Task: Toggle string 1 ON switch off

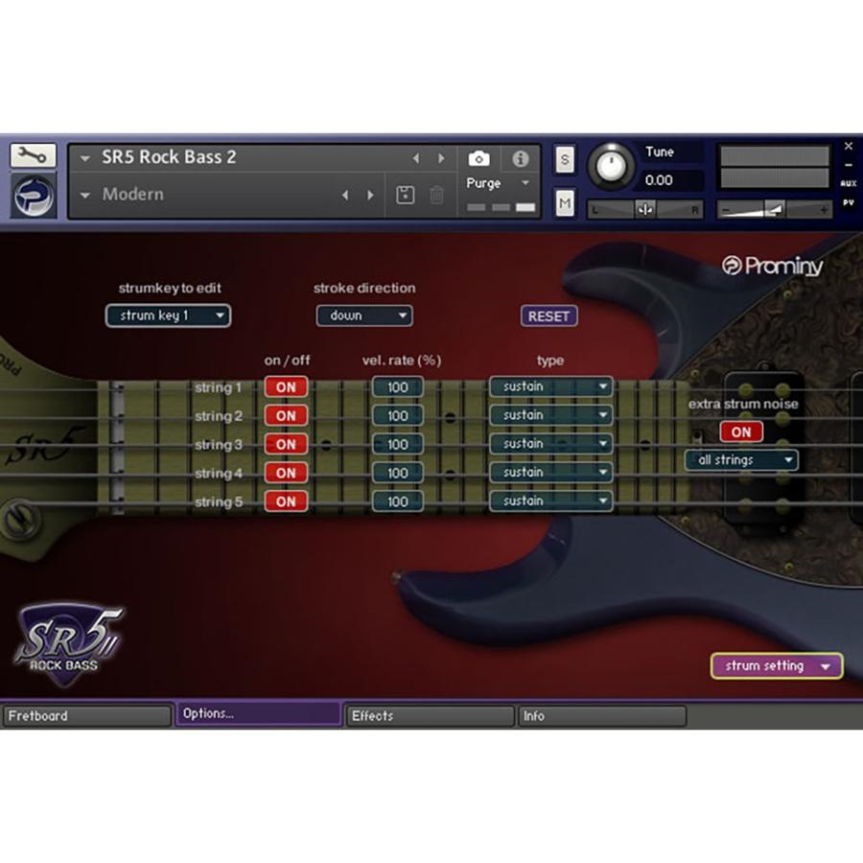Action: tap(285, 386)
